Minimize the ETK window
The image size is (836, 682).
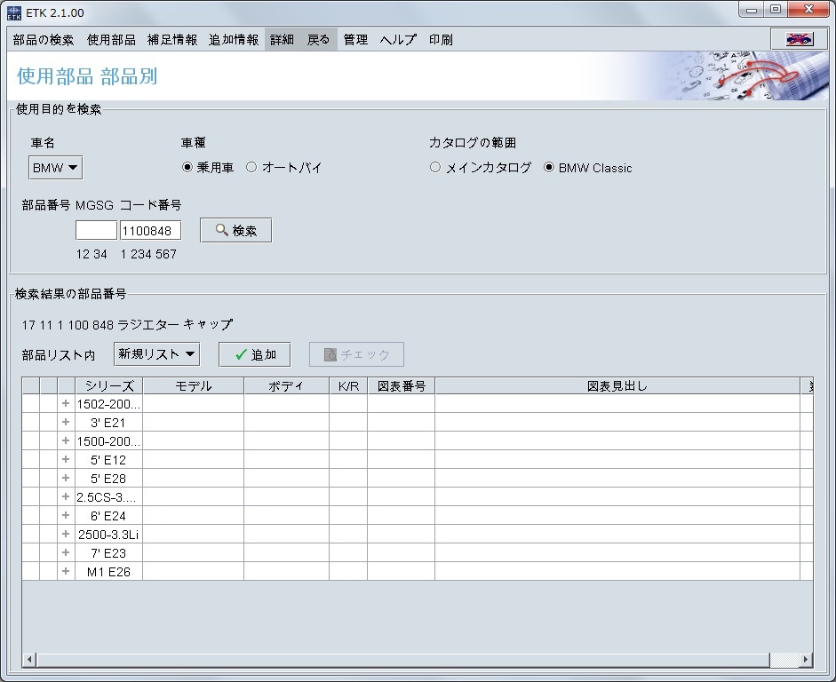click(752, 10)
